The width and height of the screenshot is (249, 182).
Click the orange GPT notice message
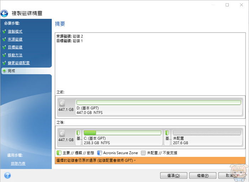150,160
